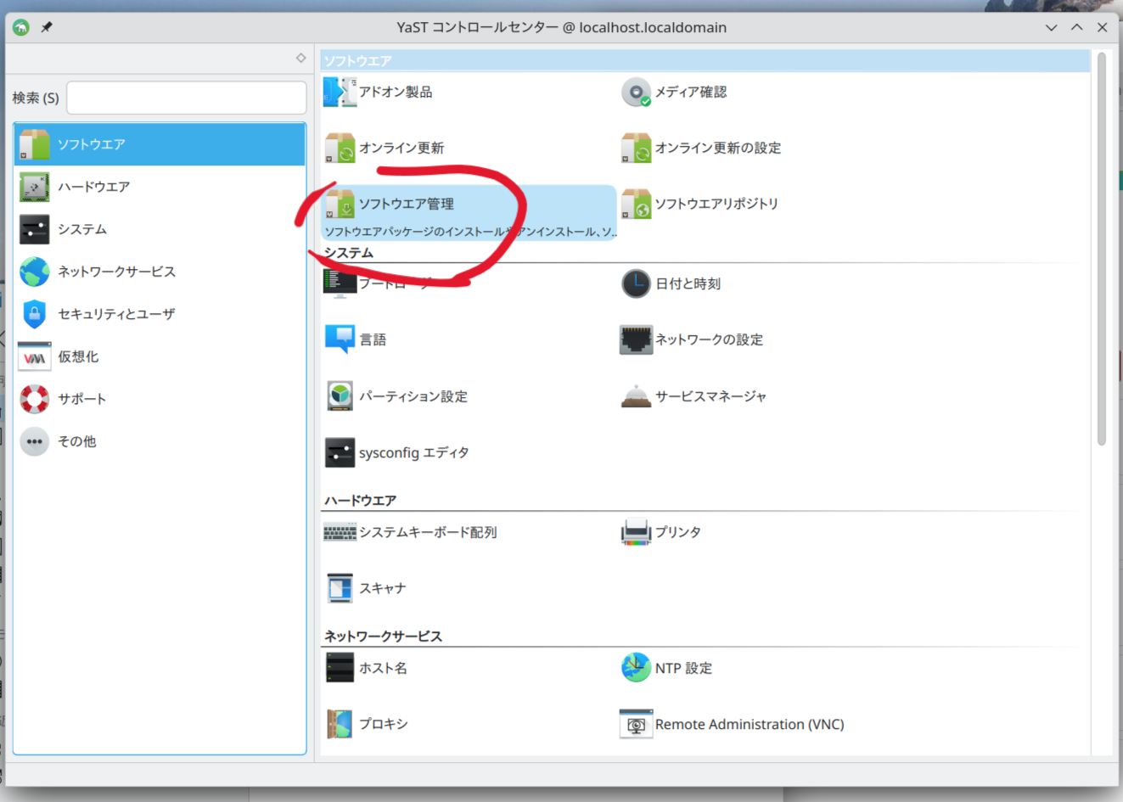Click the YaST app icon in title bar
The image size is (1123, 802).
click(x=21, y=27)
